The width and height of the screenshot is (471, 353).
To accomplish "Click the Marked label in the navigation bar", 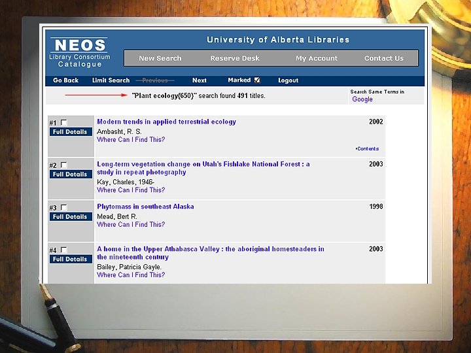I will coord(239,80).
